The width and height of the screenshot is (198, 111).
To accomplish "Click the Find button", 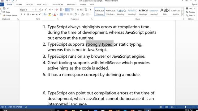I will point(189,8).
